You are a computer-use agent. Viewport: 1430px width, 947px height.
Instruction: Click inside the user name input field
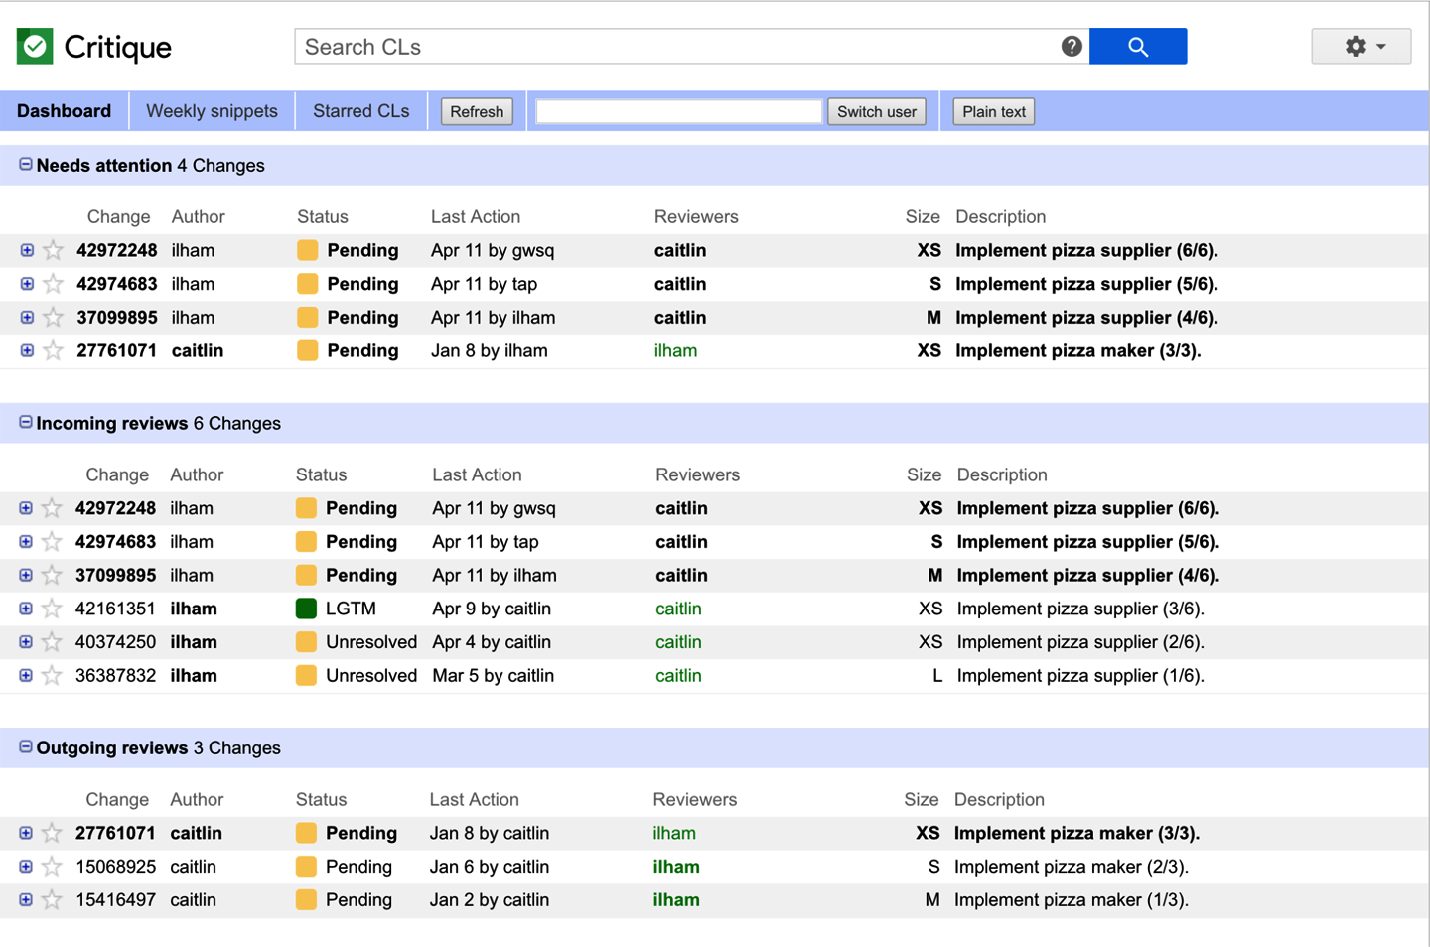tap(678, 111)
